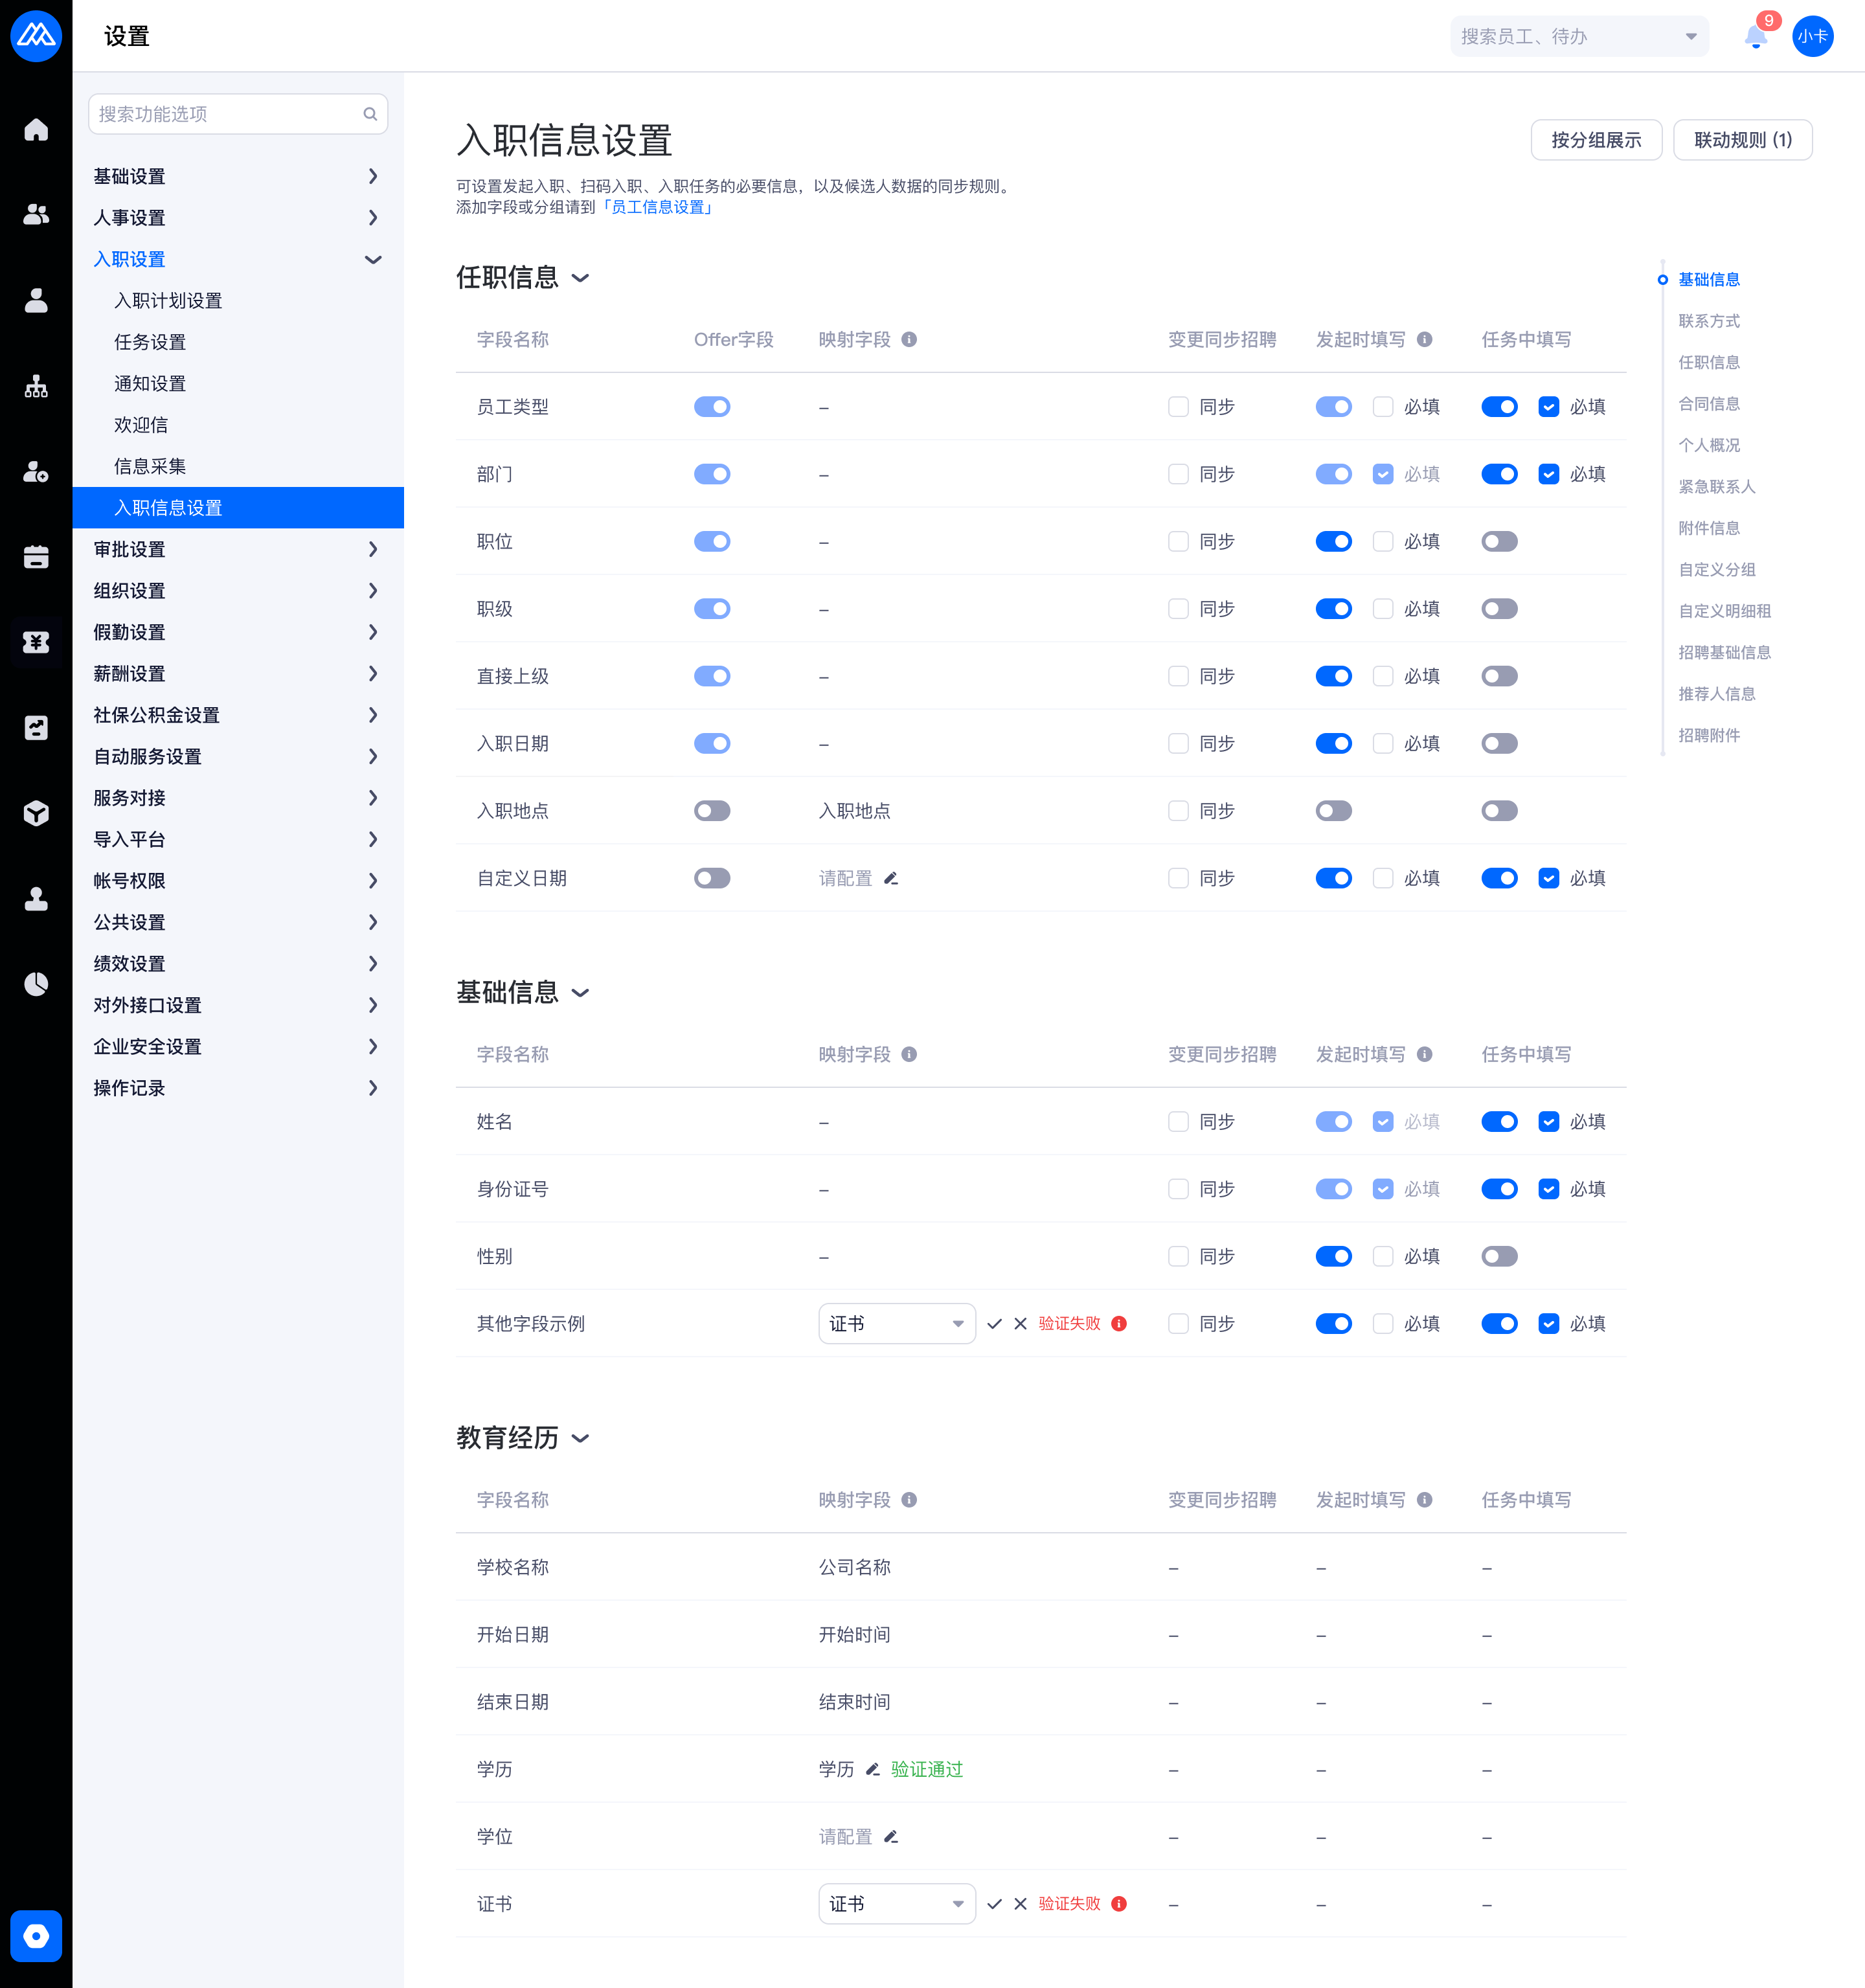Image resolution: width=1865 pixels, height=1988 pixels.
Task: Open the pie chart icon in rail
Action: (x=36, y=984)
